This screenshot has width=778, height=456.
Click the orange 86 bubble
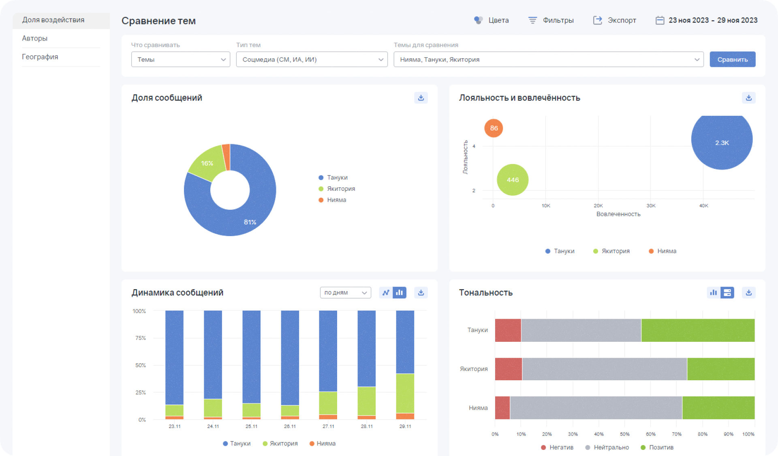pos(494,128)
